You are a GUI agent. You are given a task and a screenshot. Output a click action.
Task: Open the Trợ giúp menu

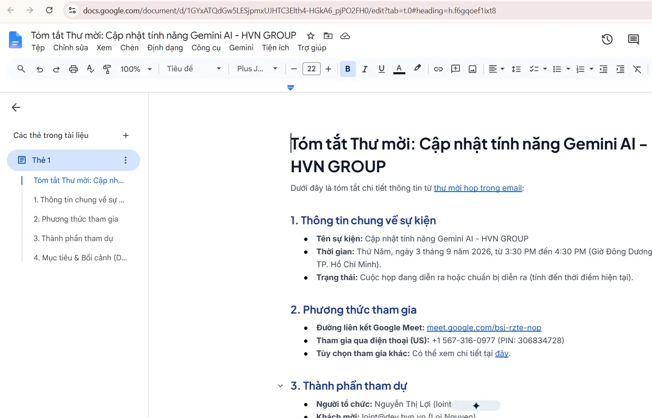click(312, 48)
